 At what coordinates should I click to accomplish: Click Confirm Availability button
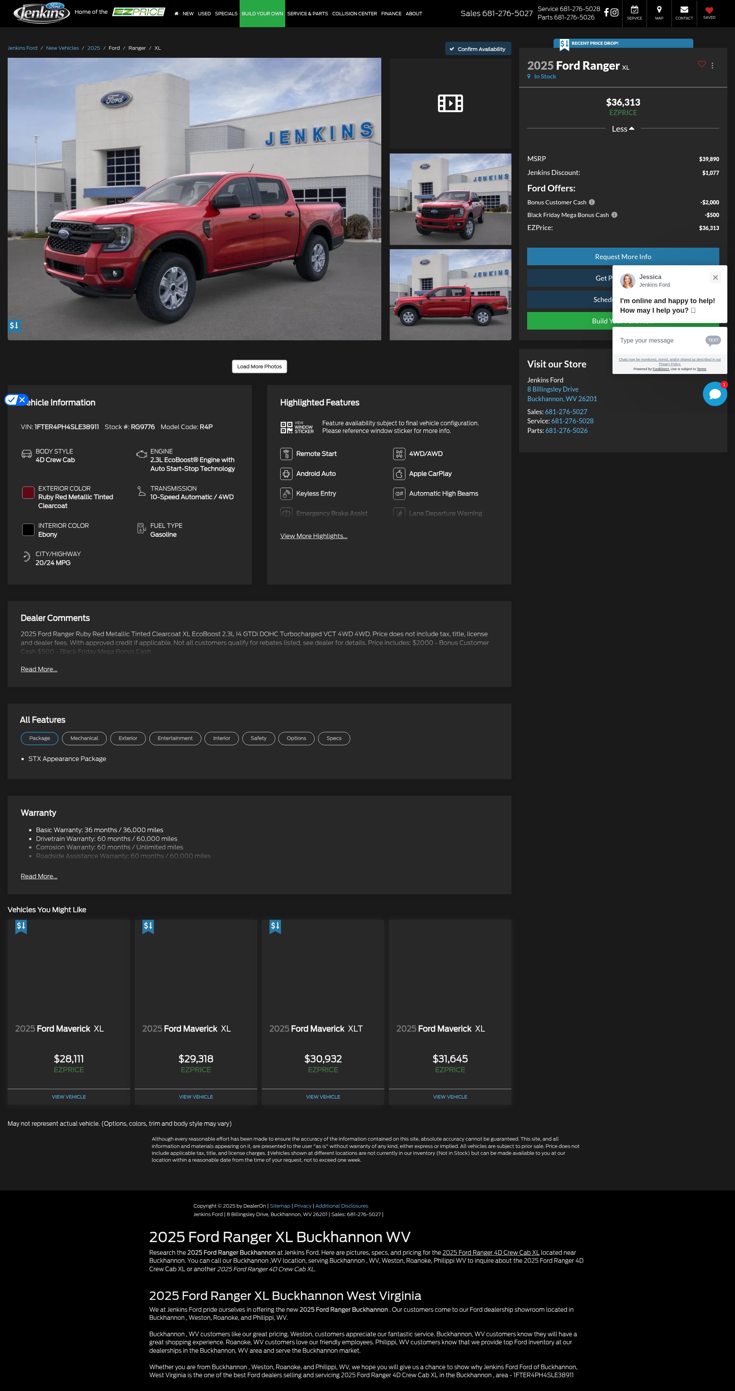pyautogui.click(x=478, y=49)
